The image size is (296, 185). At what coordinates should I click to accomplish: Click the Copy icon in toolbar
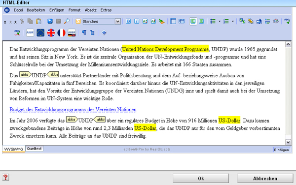coord(30,21)
